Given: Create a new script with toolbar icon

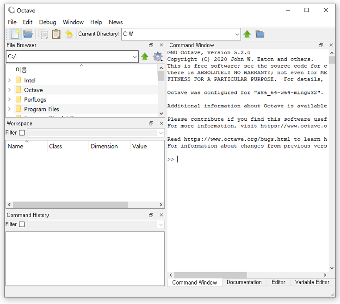Looking at the screenshot, I should 15,34.
